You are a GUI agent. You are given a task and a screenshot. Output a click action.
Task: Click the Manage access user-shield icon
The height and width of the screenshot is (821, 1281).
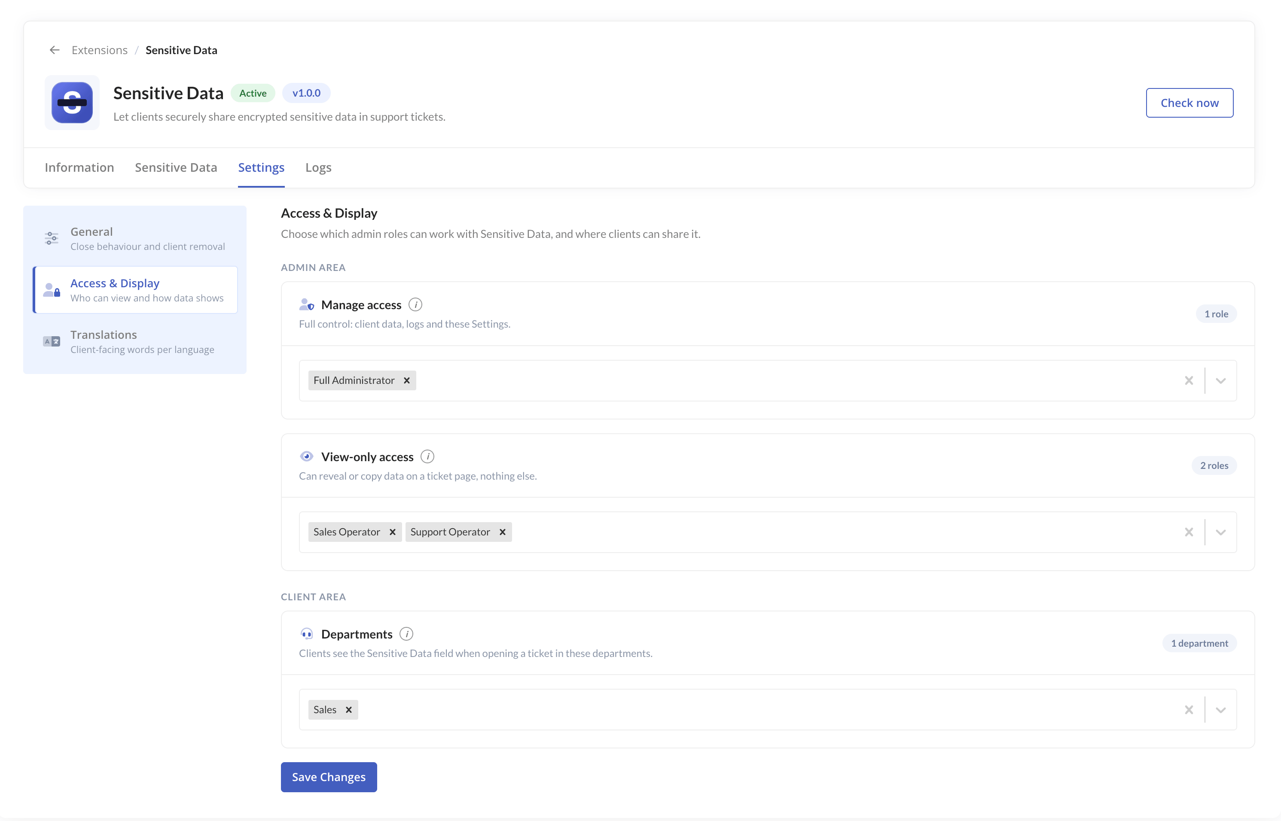(307, 304)
